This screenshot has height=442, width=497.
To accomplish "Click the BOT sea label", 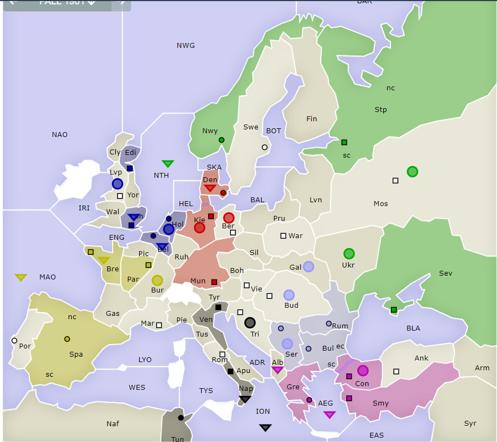I will (x=274, y=131).
